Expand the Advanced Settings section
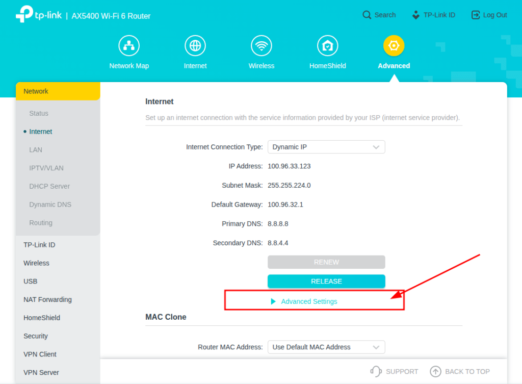Screen dimensions: 522x384 pos(308,301)
